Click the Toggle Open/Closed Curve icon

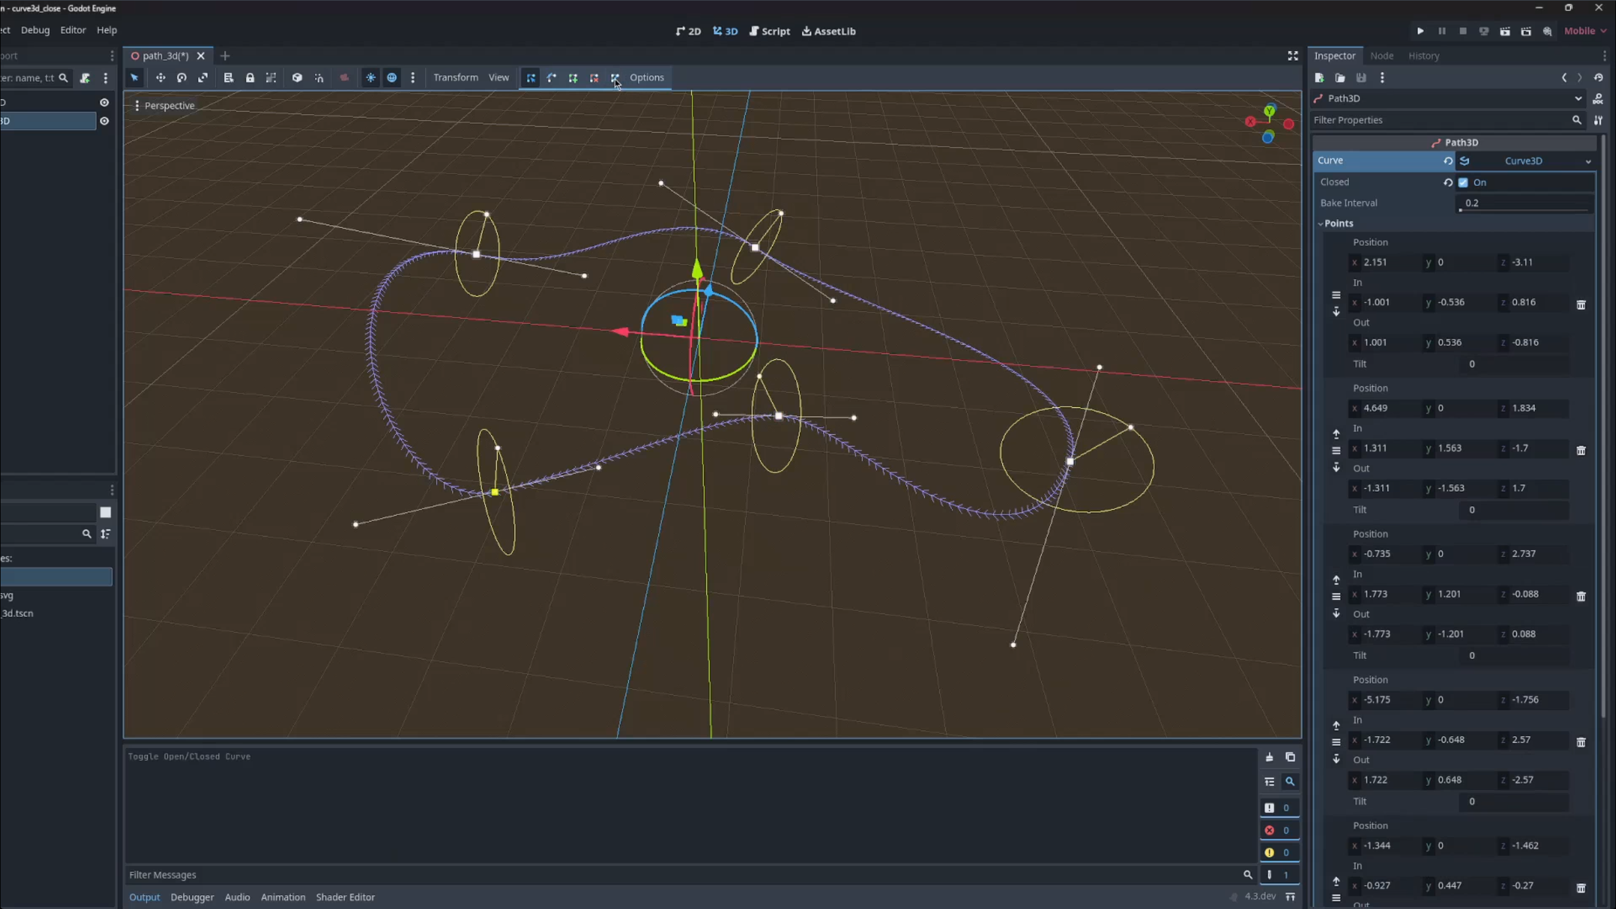click(615, 78)
